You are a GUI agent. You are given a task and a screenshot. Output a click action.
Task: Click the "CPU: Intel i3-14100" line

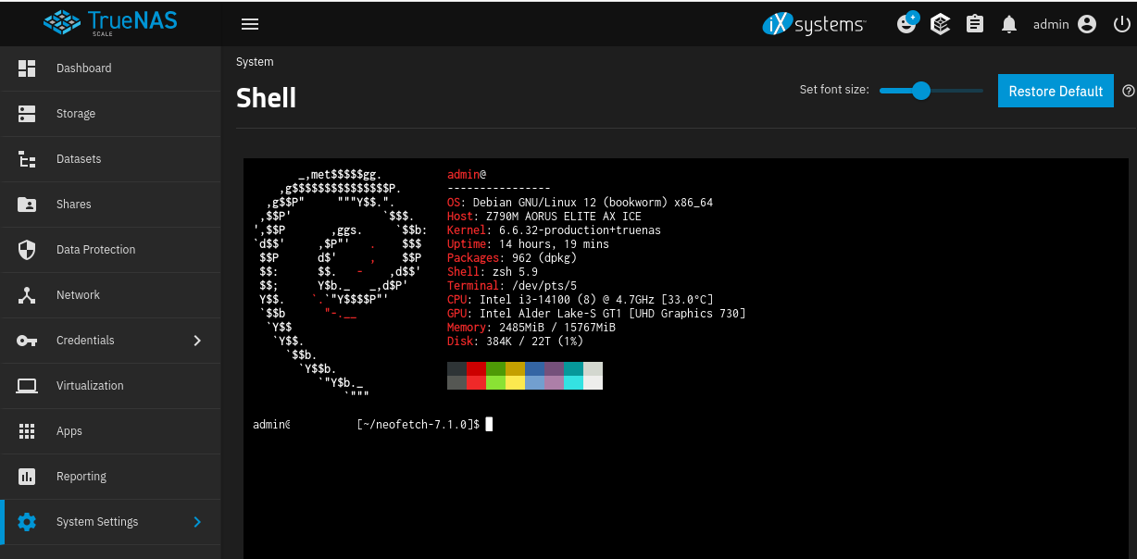(580, 299)
